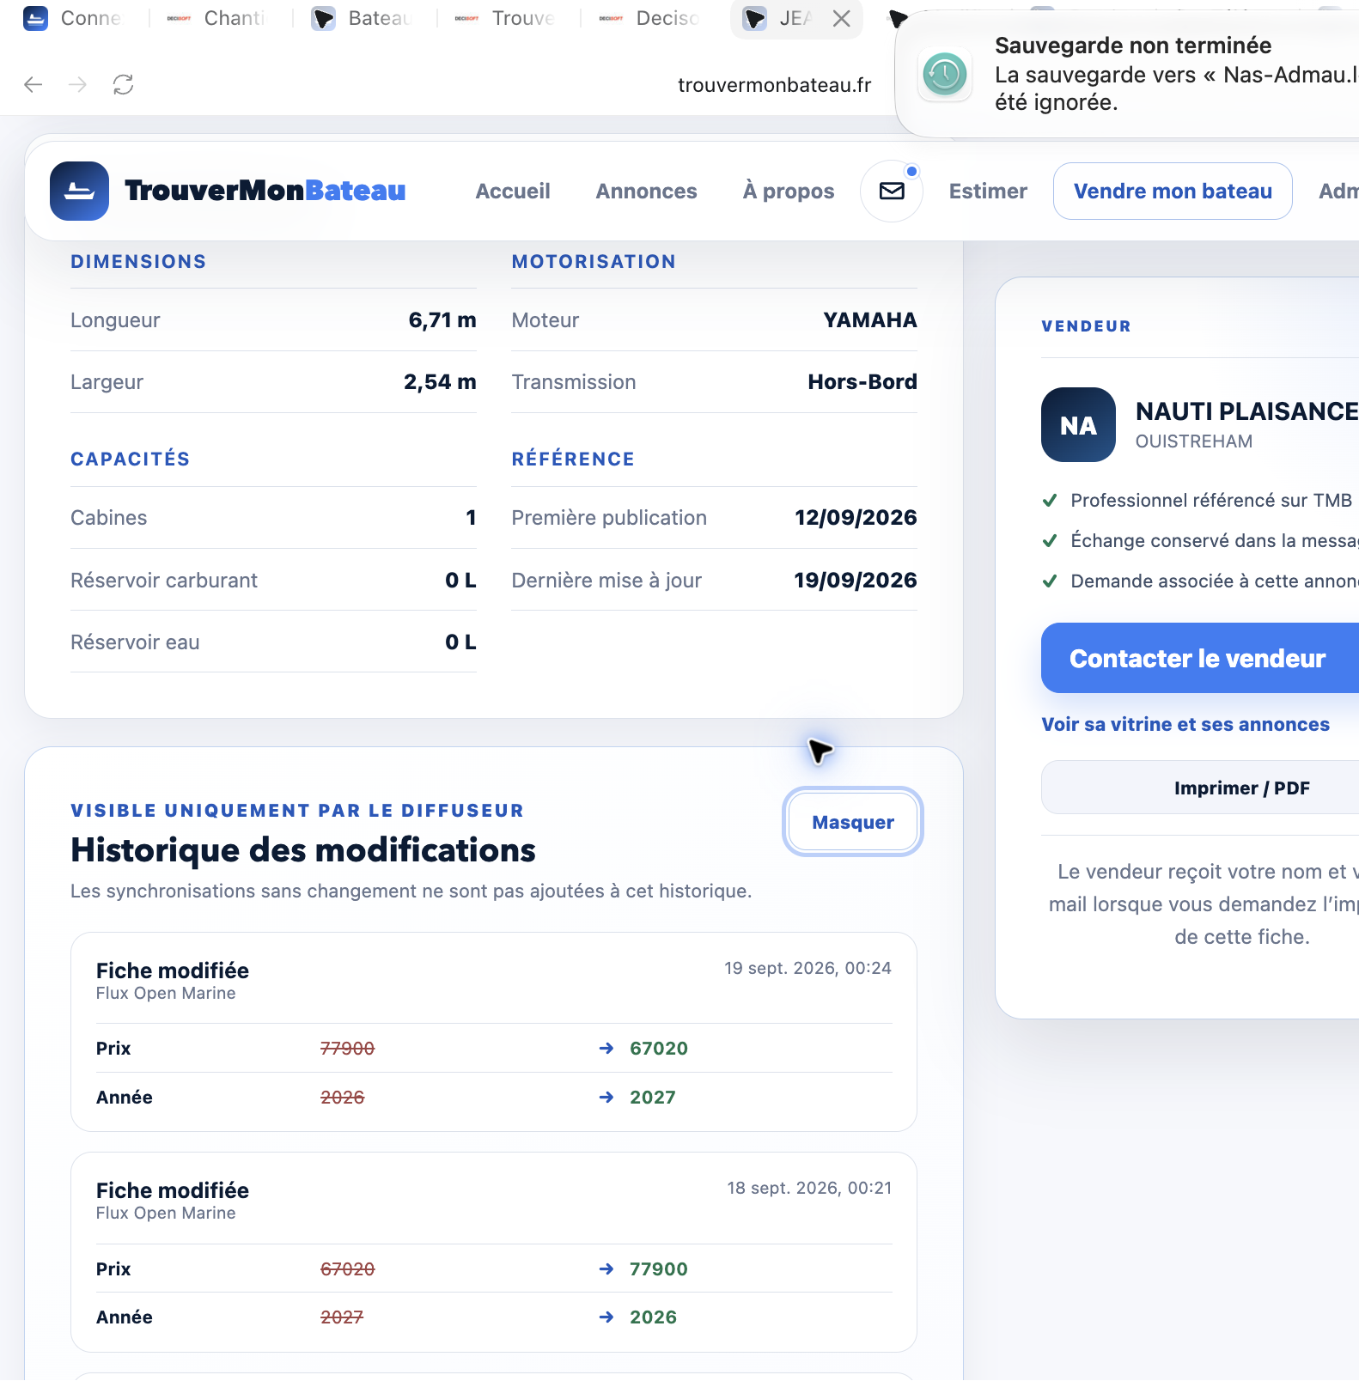Click the Vendre mon bateau button
Screen dimensions: 1359x1381
click(1173, 191)
